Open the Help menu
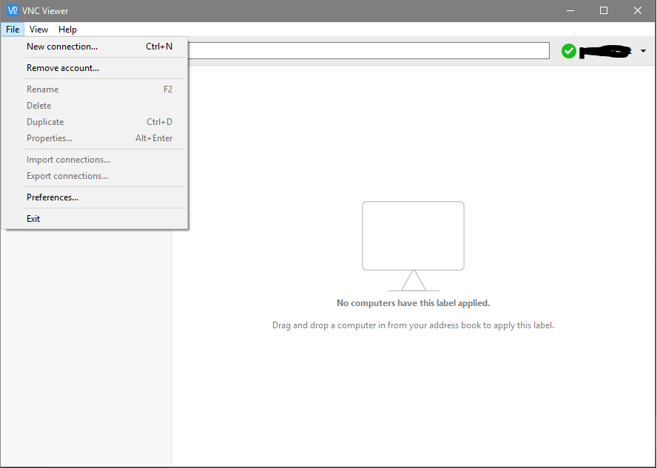The image size is (657, 468). 67,30
